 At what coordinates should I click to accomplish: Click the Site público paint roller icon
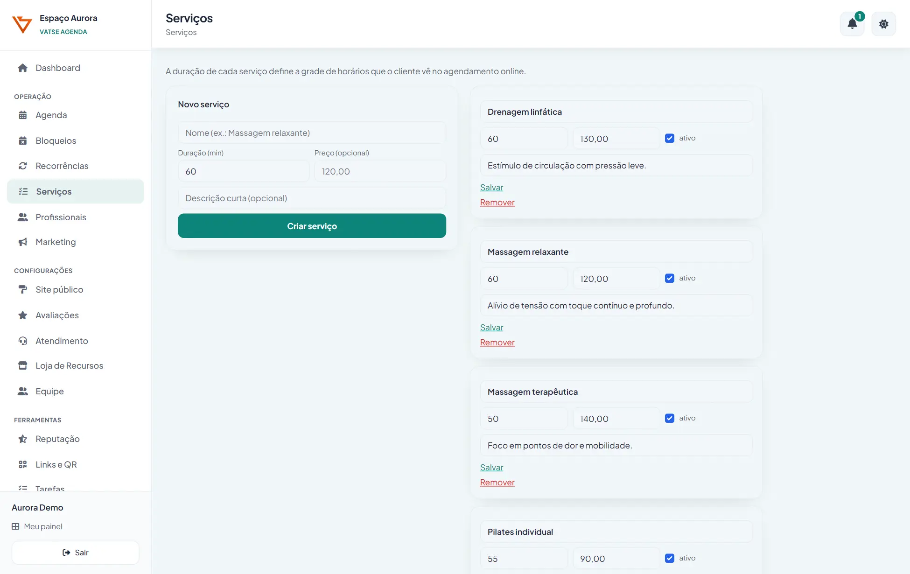(x=23, y=290)
